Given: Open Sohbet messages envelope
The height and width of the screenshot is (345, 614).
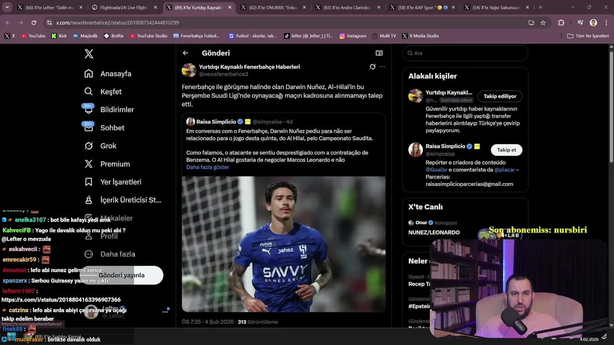Looking at the screenshot, I should pos(89,127).
